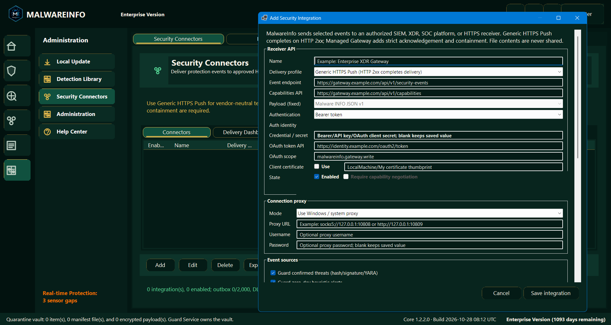Click the Help Center question icon
The image size is (611, 325).
(47, 132)
